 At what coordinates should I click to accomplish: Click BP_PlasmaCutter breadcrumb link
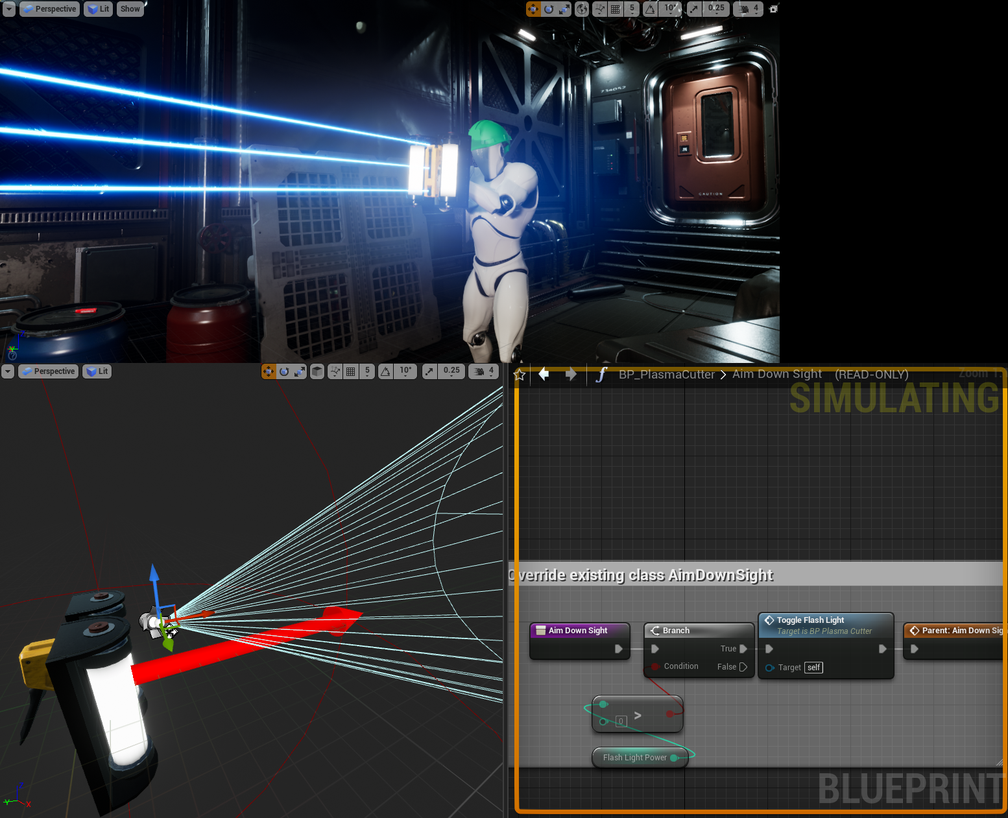[666, 375]
